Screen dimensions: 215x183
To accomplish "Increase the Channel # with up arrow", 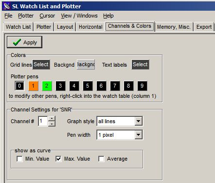I will [x=52, y=119].
